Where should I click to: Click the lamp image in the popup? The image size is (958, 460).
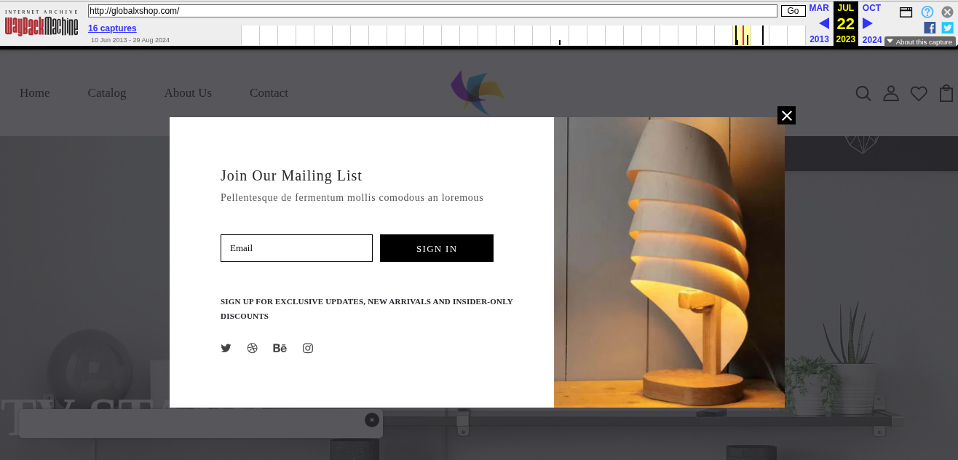669,262
